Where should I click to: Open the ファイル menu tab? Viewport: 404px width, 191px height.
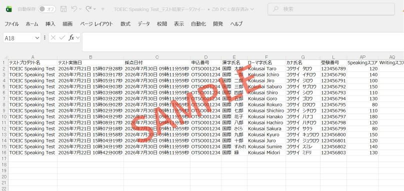(11, 24)
